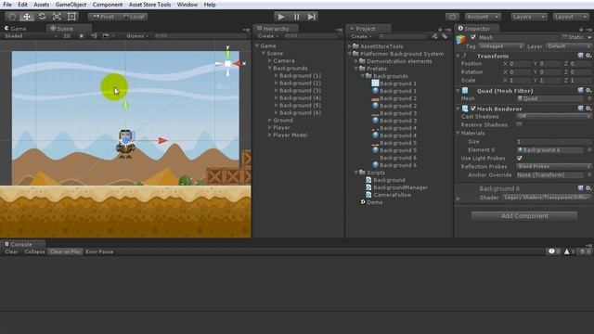
Task: Step one frame forward
Action: pos(311,17)
